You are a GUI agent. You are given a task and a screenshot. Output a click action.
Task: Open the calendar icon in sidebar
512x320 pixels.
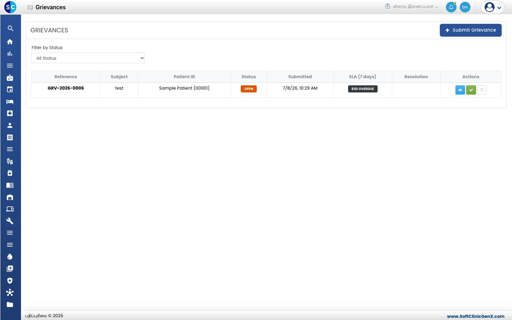[x=10, y=90]
